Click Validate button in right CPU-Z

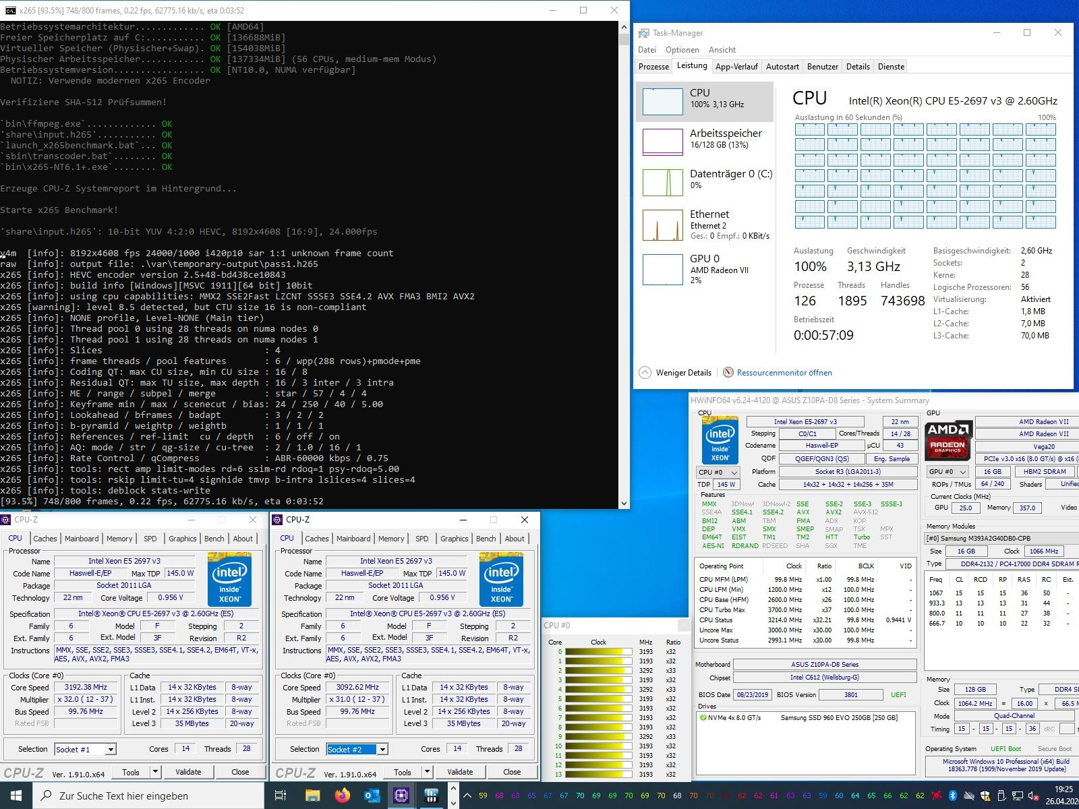tap(460, 772)
